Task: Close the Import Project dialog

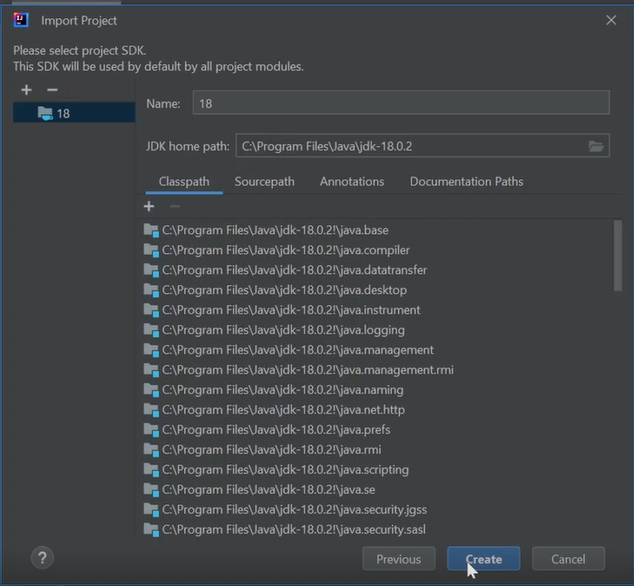Action: 611,20
